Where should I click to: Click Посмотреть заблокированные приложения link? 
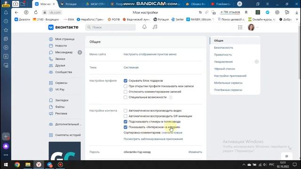(153, 139)
